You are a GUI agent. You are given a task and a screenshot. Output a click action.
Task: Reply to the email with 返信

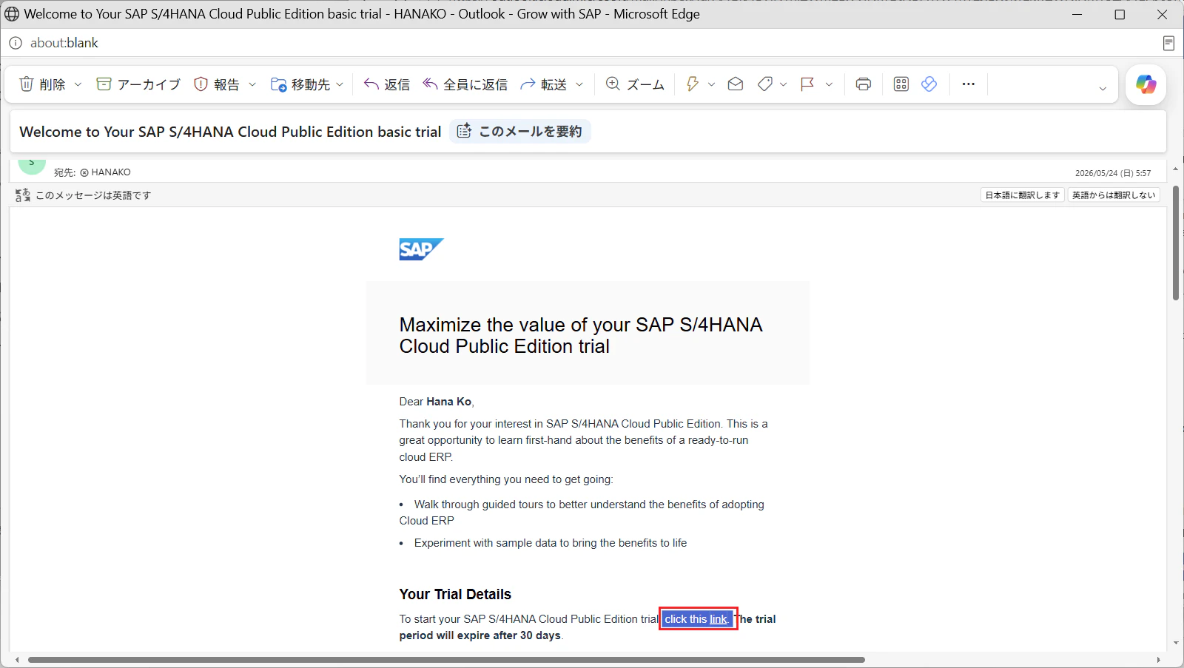pyautogui.click(x=387, y=84)
